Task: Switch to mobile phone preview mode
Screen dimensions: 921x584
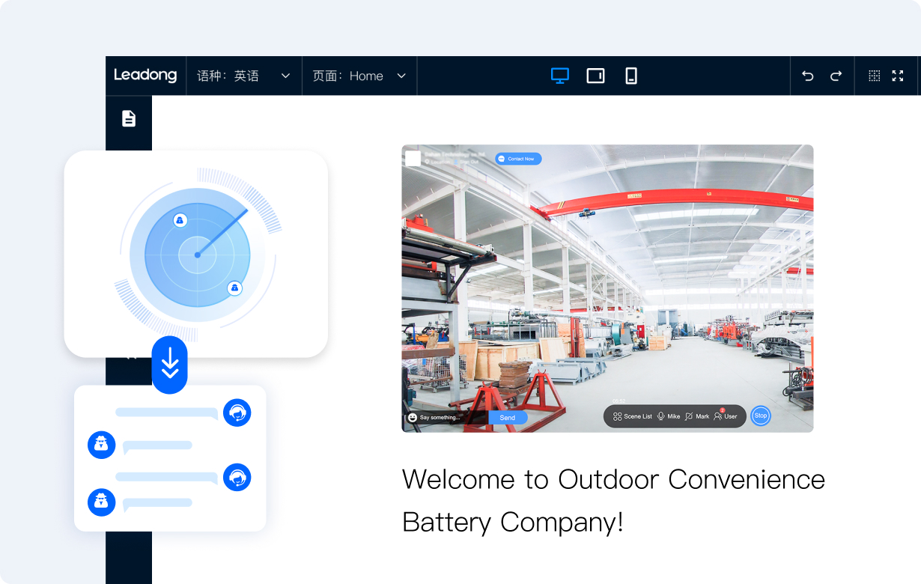Action: click(x=631, y=76)
